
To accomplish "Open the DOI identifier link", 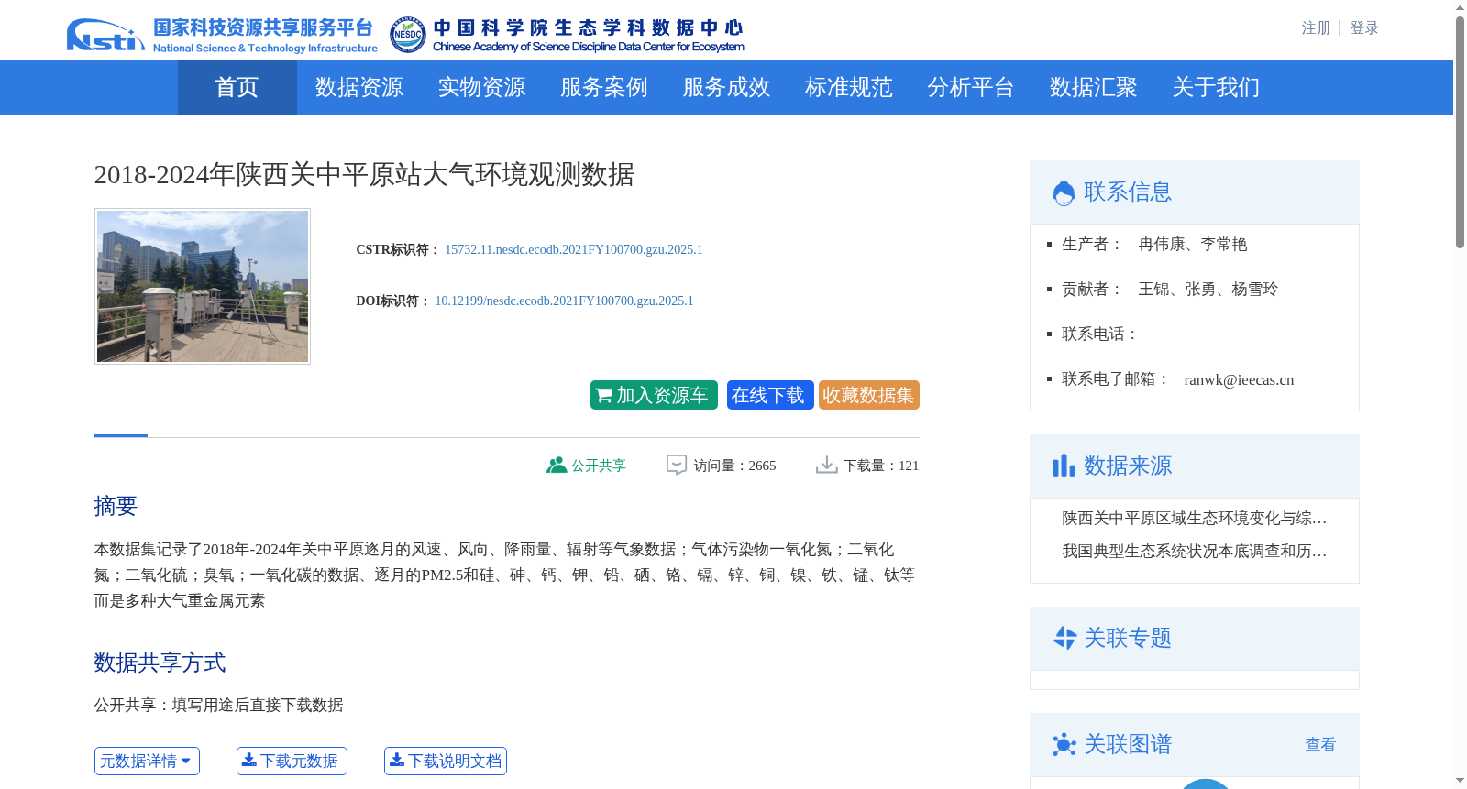I will point(564,301).
